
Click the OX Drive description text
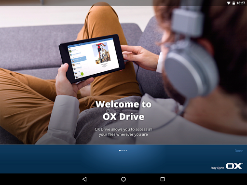[123, 132]
